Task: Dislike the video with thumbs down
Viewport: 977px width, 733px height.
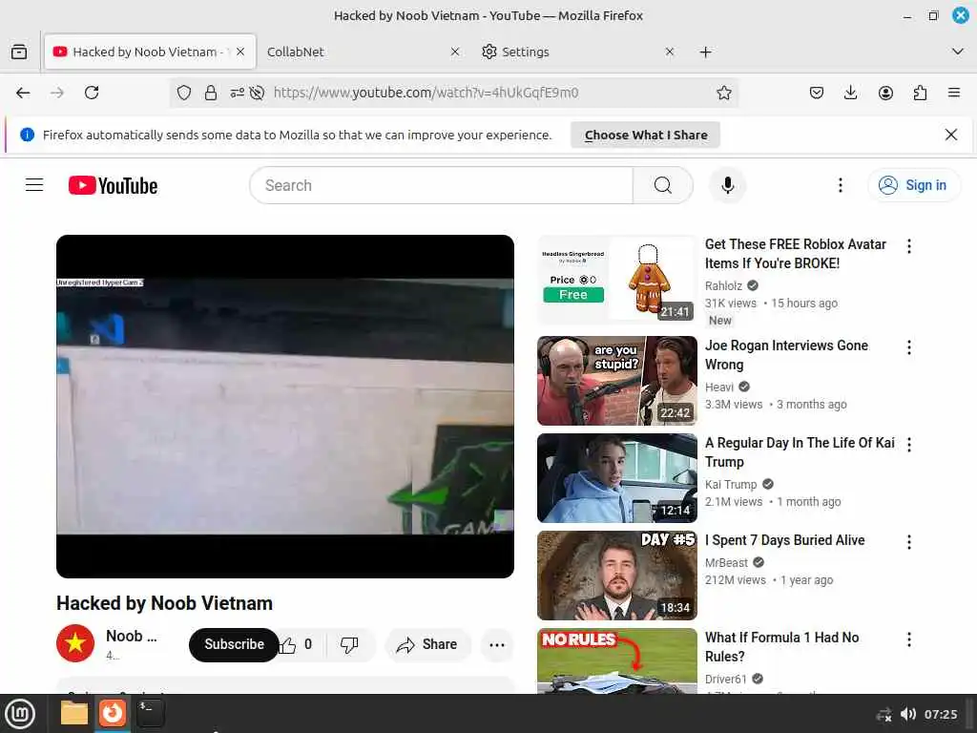Action: click(349, 644)
